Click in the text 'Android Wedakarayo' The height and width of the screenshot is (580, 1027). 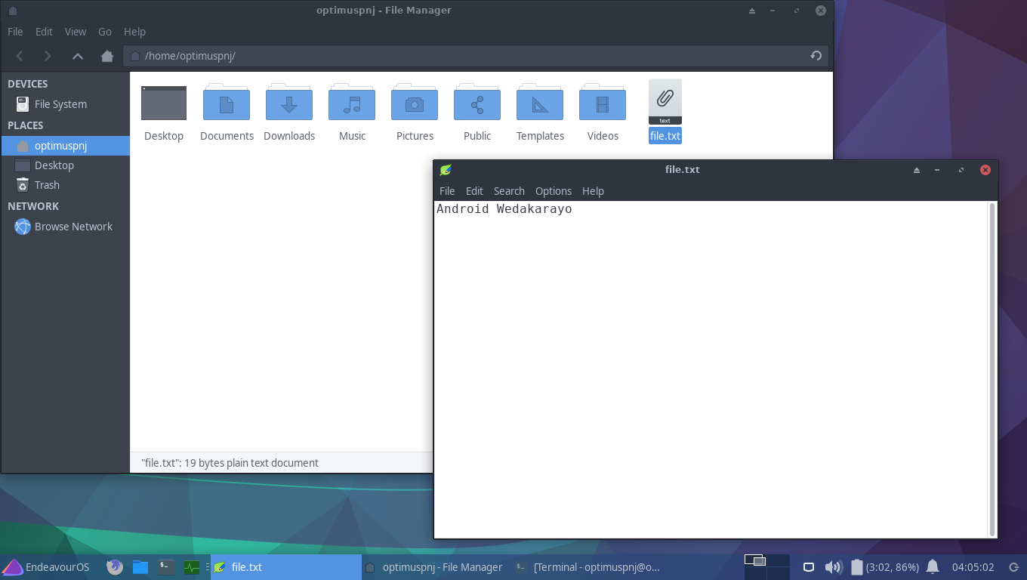tap(504, 209)
